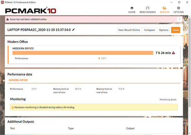This screenshot has width=191, height=135.
Task: Click the red warning triangle beside 7 h 24 min
Action: tap(173, 53)
